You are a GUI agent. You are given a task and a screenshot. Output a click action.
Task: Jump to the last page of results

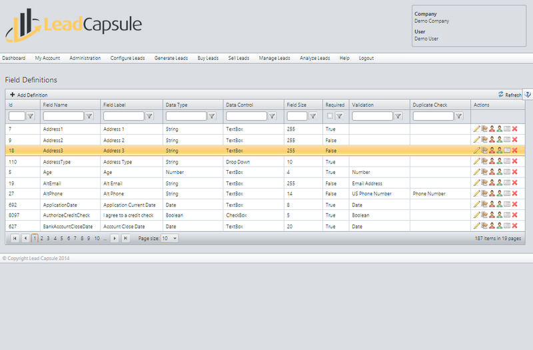(x=125, y=239)
